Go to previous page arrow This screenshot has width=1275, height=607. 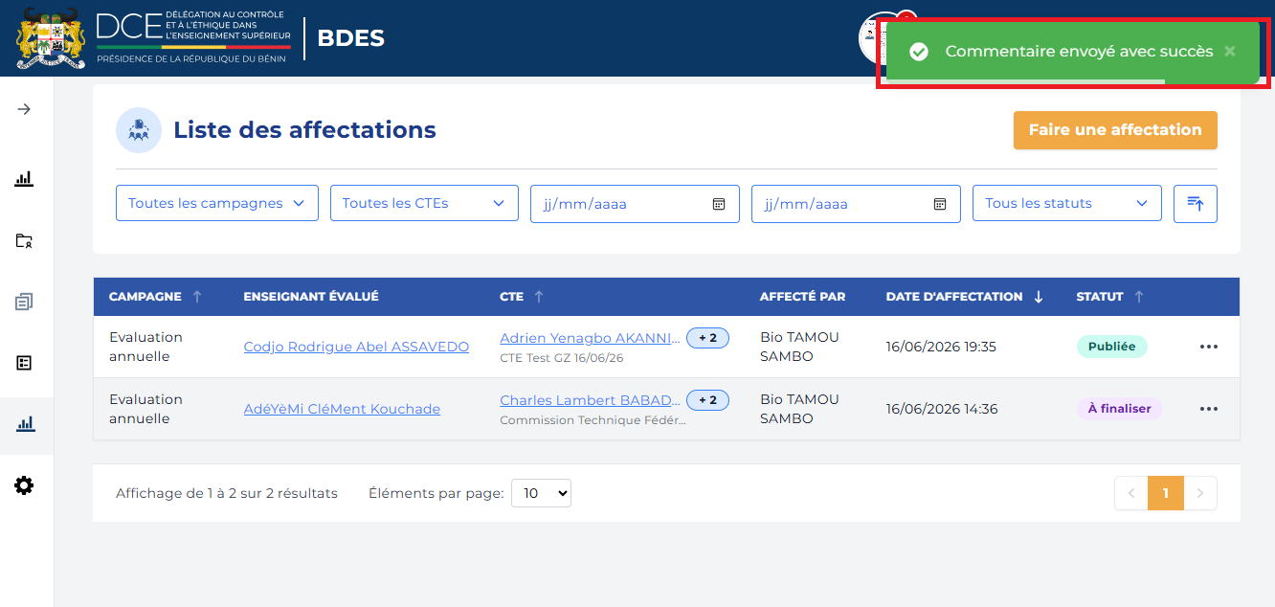click(1131, 493)
